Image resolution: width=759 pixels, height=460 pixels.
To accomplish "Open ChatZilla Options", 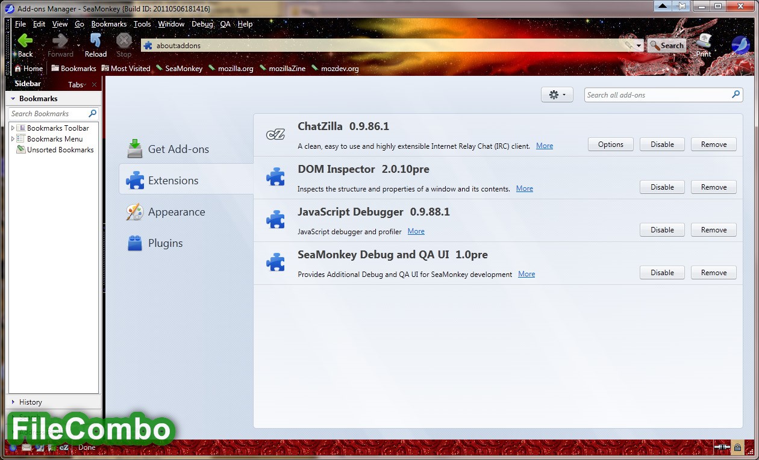I will [611, 145].
